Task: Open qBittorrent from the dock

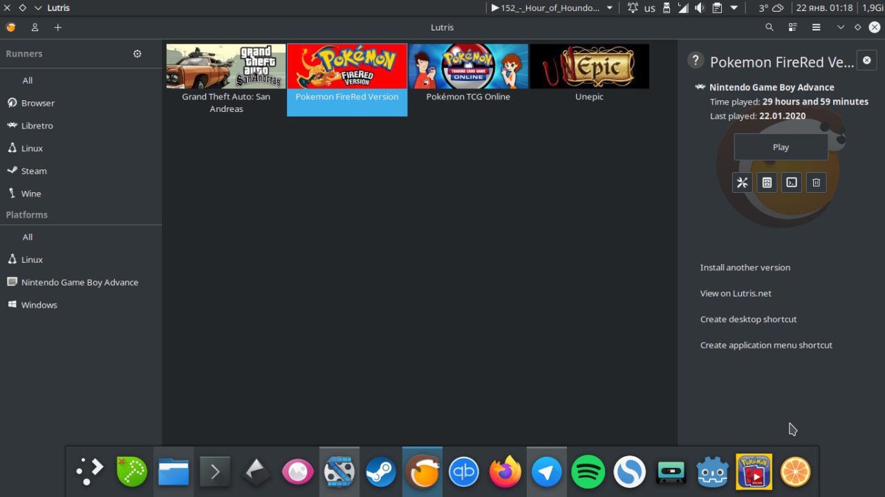Action: pyautogui.click(x=464, y=473)
